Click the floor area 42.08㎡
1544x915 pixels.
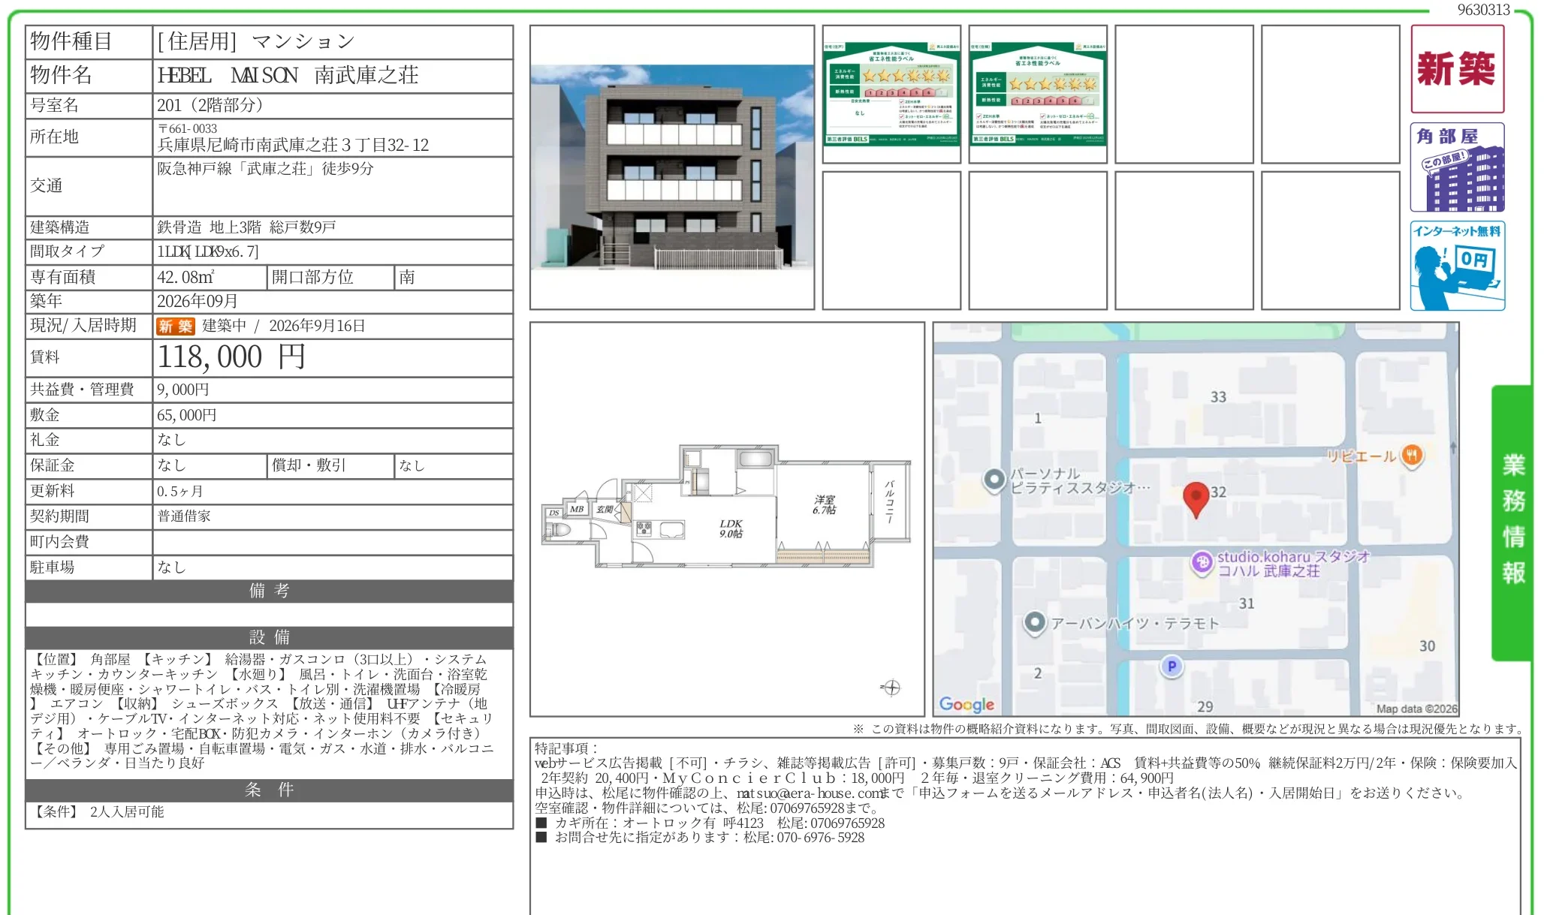(x=185, y=277)
